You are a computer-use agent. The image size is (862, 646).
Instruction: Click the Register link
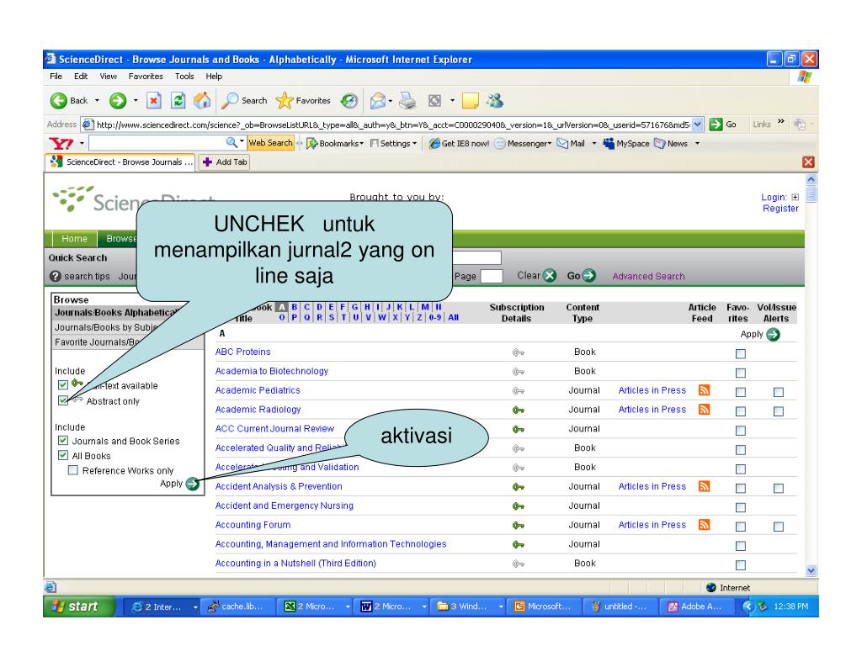[x=780, y=209]
